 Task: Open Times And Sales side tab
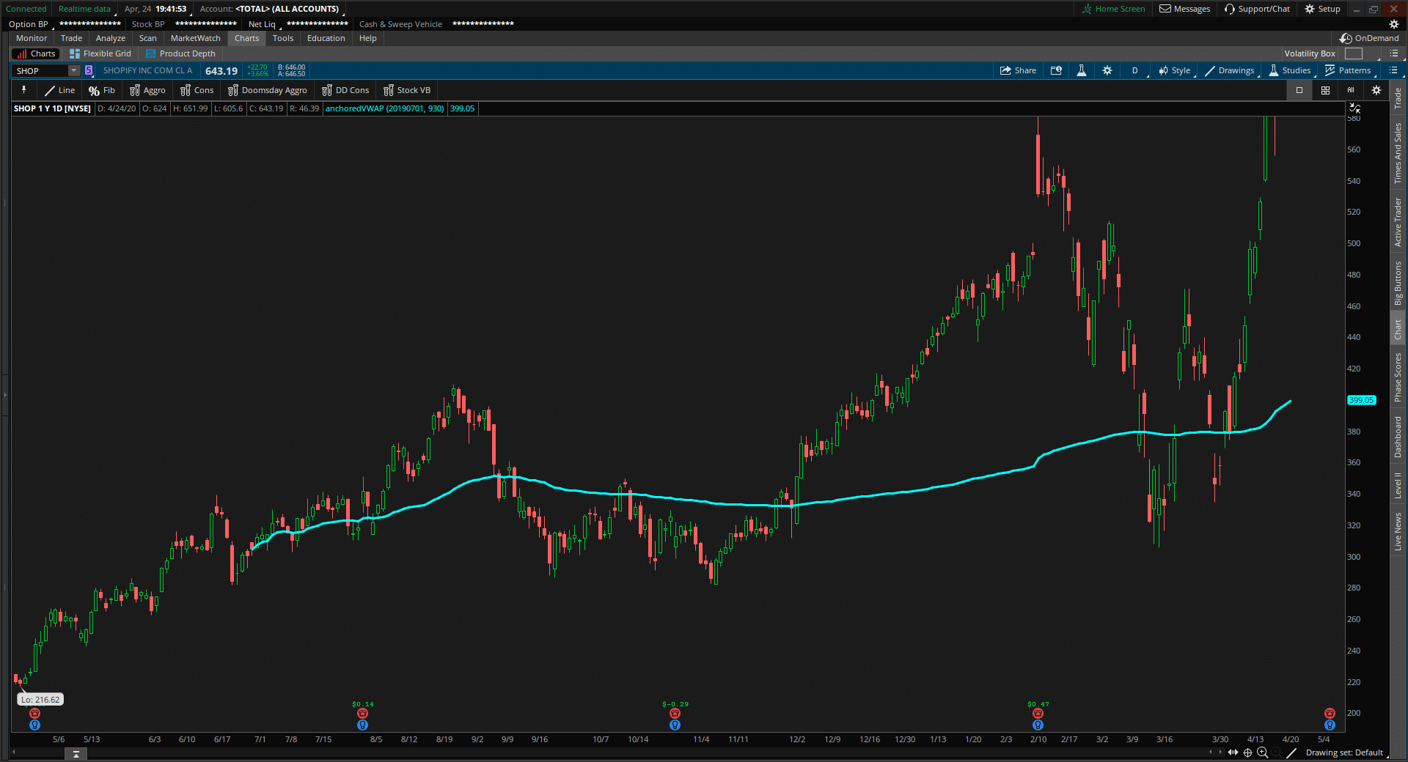pos(1398,153)
